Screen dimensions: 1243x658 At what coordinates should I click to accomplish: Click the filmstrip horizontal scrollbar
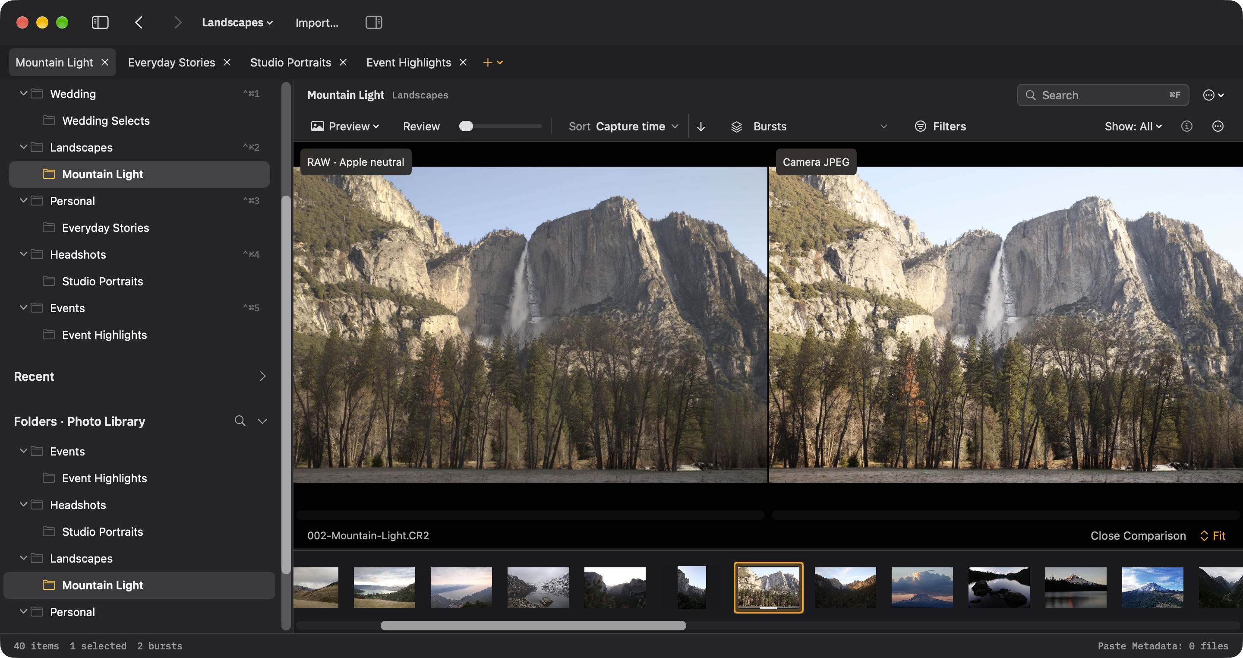coord(533,626)
